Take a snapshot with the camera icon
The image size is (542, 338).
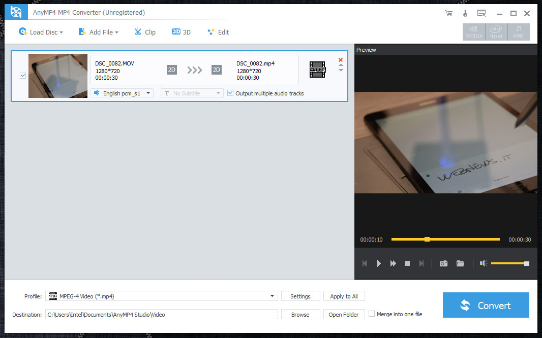[x=443, y=263]
